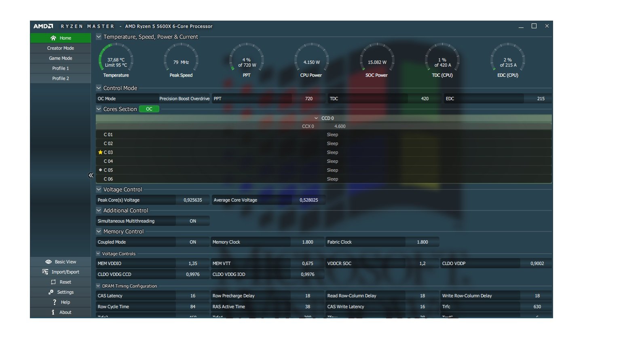Open the Home page in the sidebar
This screenshot has height=349, width=621.
coord(61,38)
